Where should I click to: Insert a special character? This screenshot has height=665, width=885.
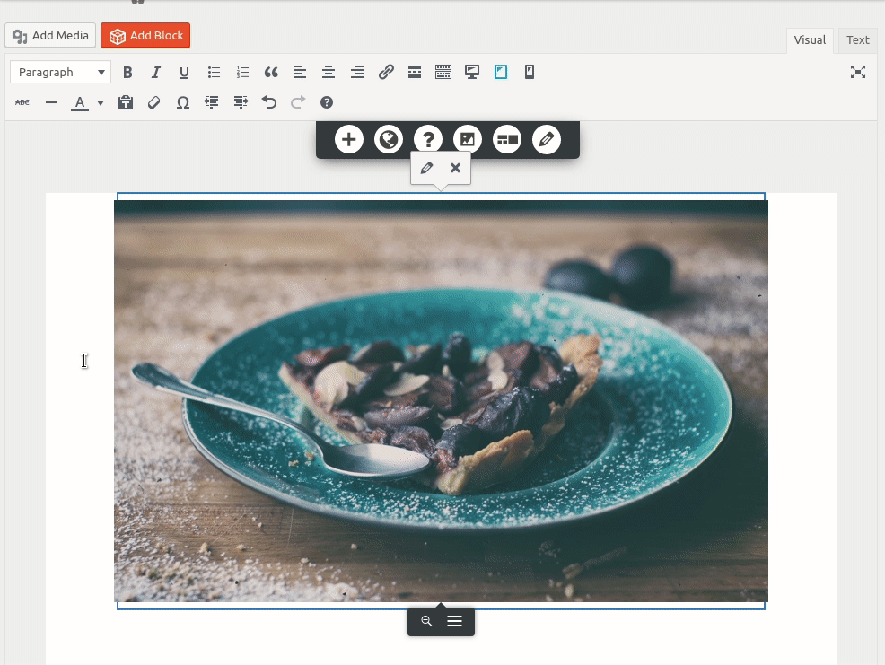click(182, 102)
